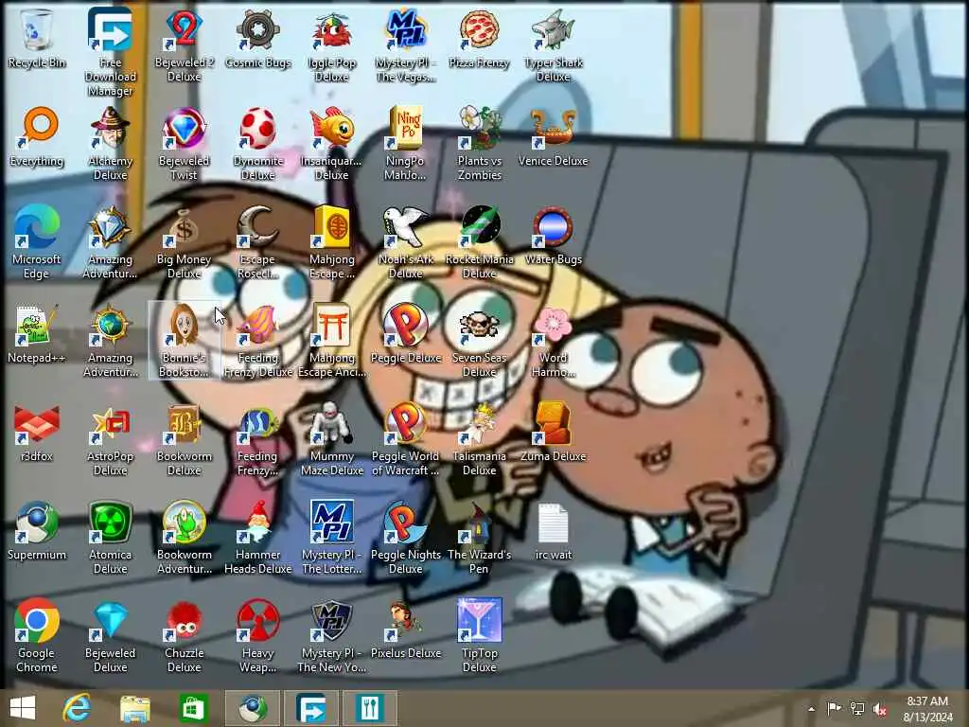Select TipTop Deluxe cocktail glass icon
Viewport: 969px width, 727px height.
(x=479, y=636)
